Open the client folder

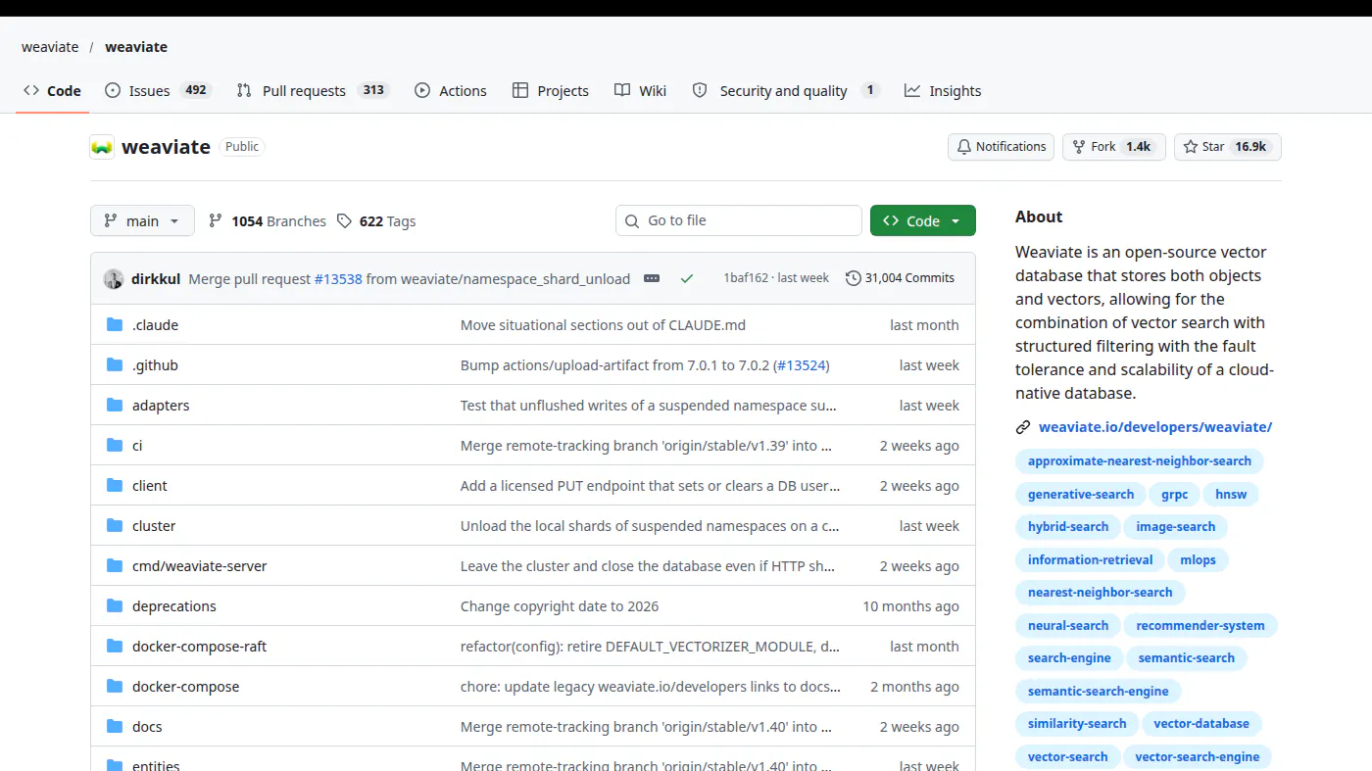(150, 486)
